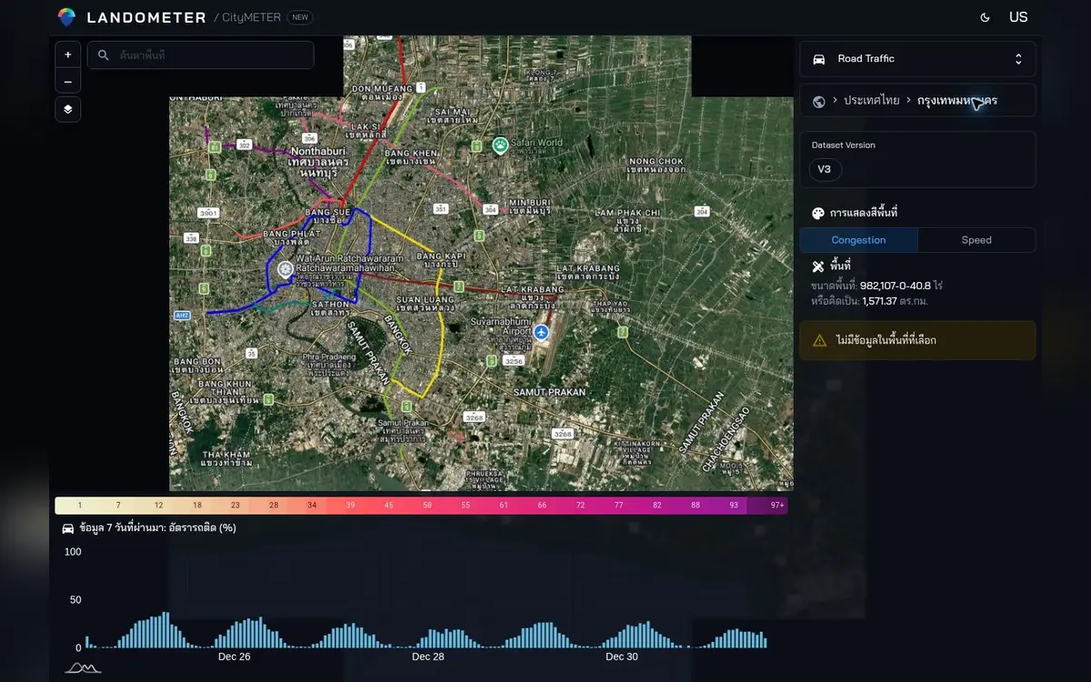Open the Road Traffic dataset dropdown
This screenshot has width=1091, height=682.
(917, 59)
